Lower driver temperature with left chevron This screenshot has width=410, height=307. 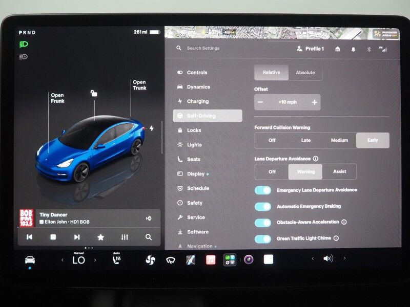[x=62, y=260]
